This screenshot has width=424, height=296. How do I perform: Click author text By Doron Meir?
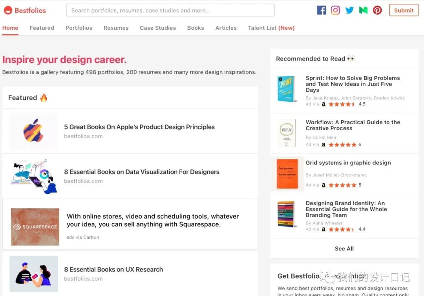point(321,138)
